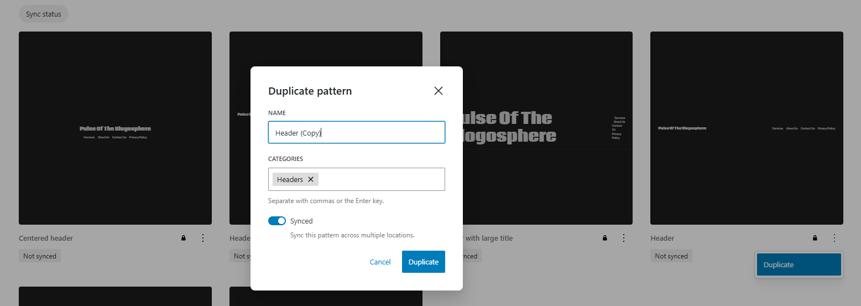
Task: Focus the Categories input field
Action: pos(380,179)
